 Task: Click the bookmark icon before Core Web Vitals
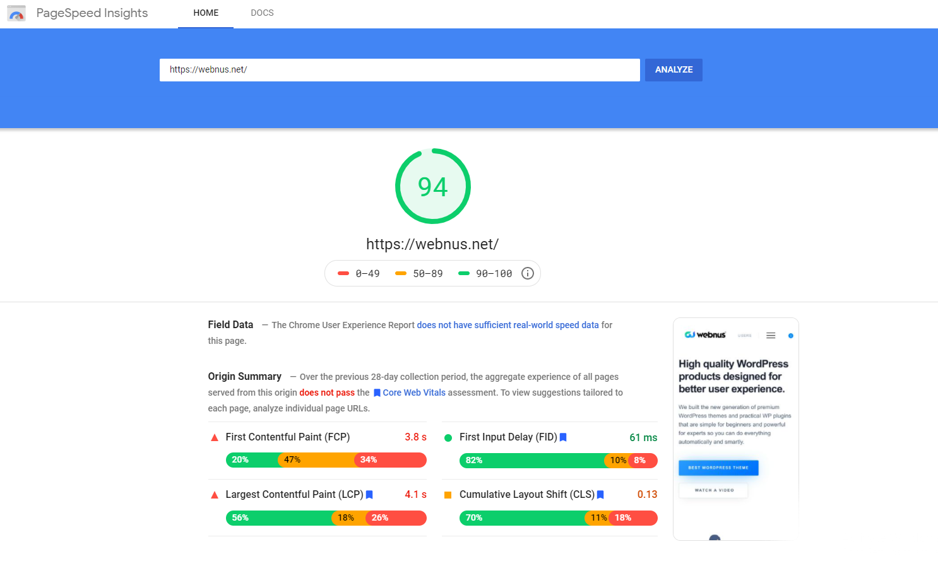point(377,393)
